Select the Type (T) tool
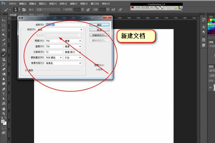Screen dimensions: 215x143 [4, 94]
